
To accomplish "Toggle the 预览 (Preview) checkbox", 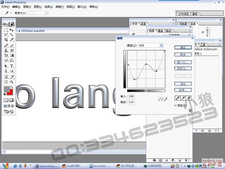I will coord(176,106).
